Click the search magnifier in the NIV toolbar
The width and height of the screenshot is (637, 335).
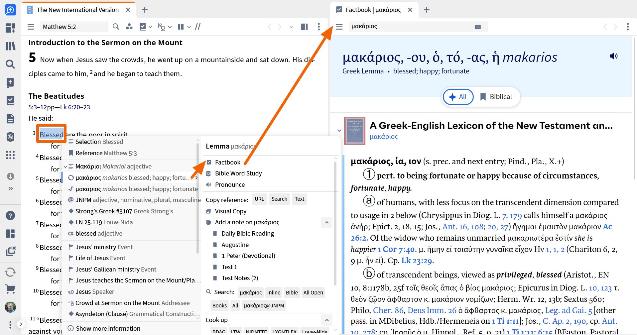pyautogui.click(x=116, y=27)
